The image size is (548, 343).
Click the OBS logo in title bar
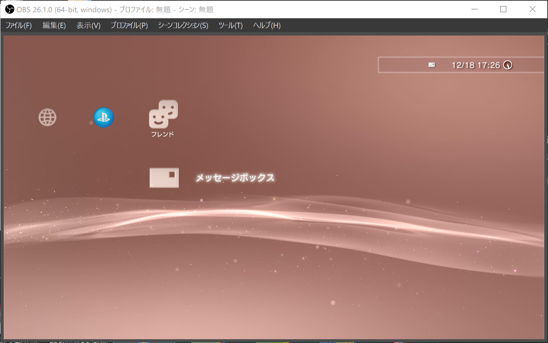10,9
